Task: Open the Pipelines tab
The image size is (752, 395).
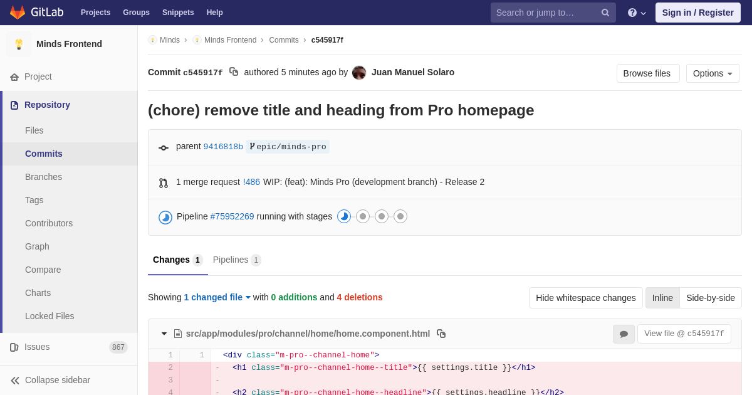Action: (237, 260)
